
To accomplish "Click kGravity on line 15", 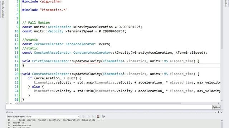I will click(x=122, y=53).
